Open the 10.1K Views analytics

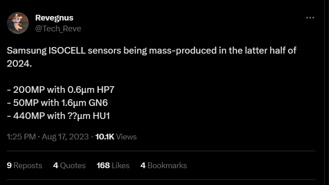[116, 137]
